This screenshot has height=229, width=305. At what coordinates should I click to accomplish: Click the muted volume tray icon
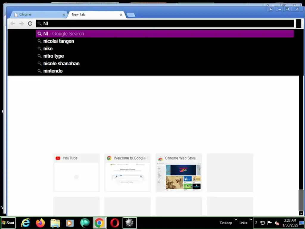(277, 223)
